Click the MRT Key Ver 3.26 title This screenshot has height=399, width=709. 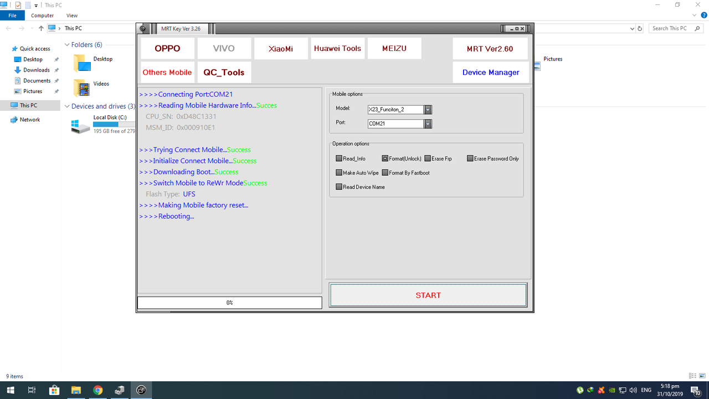tap(181, 29)
